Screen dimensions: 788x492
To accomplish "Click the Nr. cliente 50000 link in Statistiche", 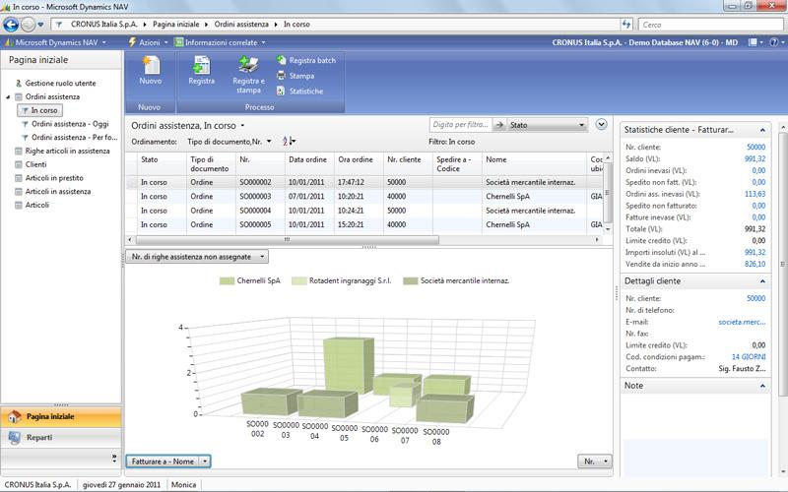I will [x=755, y=147].
